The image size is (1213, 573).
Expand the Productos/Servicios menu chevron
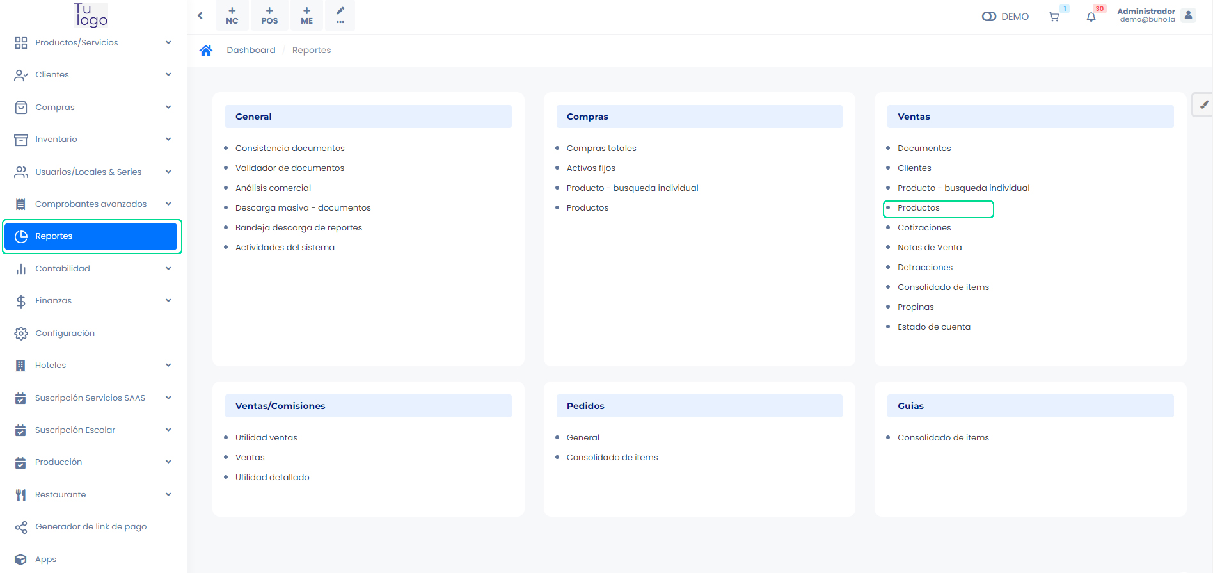click(168, 43)
